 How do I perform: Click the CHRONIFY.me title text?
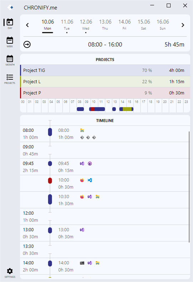[40, 8]
